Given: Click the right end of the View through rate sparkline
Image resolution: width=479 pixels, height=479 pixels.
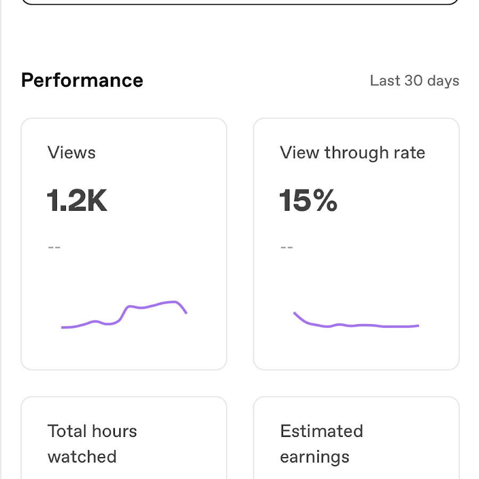Looking at the screenshot, I should (418, 325).
